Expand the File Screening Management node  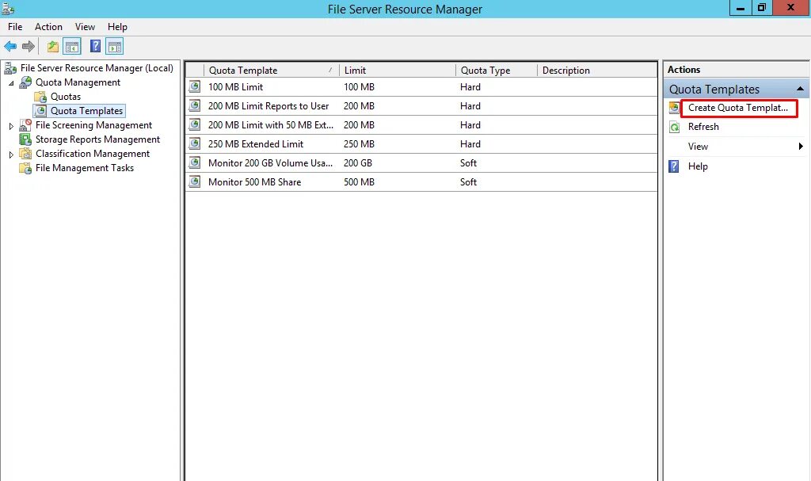pos(11,126)
